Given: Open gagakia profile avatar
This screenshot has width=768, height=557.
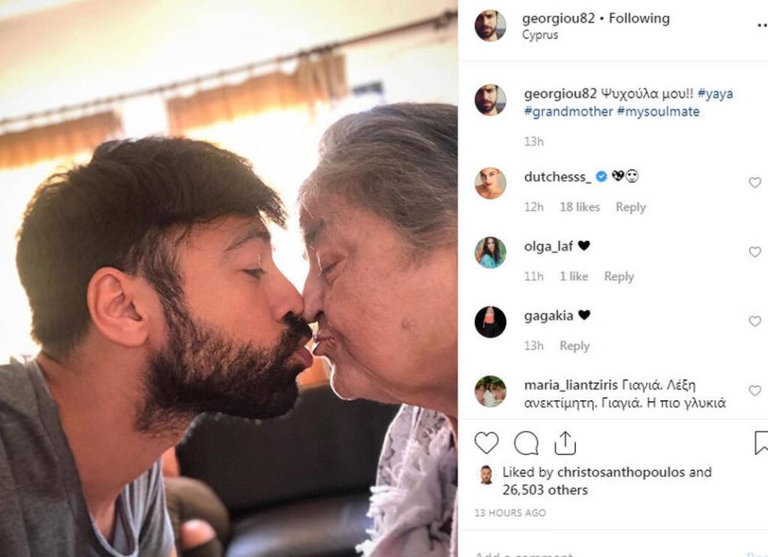Looking at the screenshot, I should point(491,322).
